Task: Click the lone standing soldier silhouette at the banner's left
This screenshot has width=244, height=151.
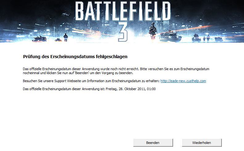Action: (x=66, y=38)
